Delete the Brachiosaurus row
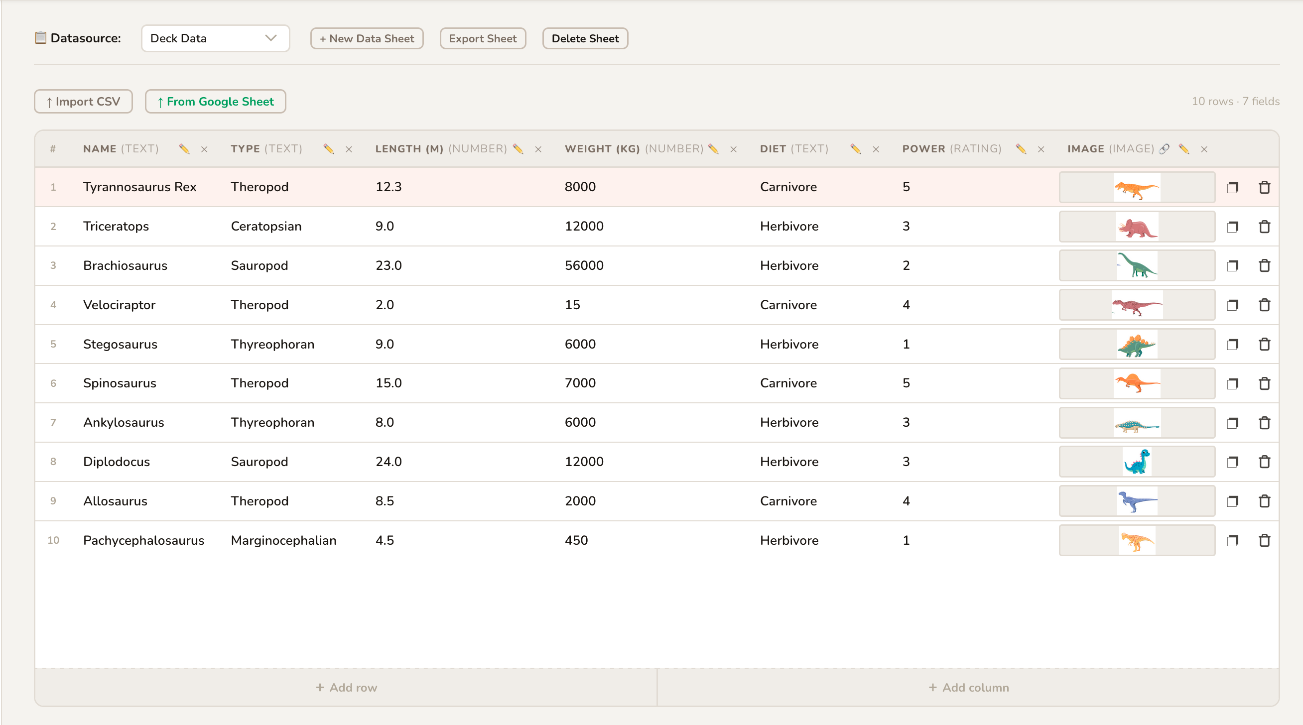1303x725 pixels. tap(1265, 265)
